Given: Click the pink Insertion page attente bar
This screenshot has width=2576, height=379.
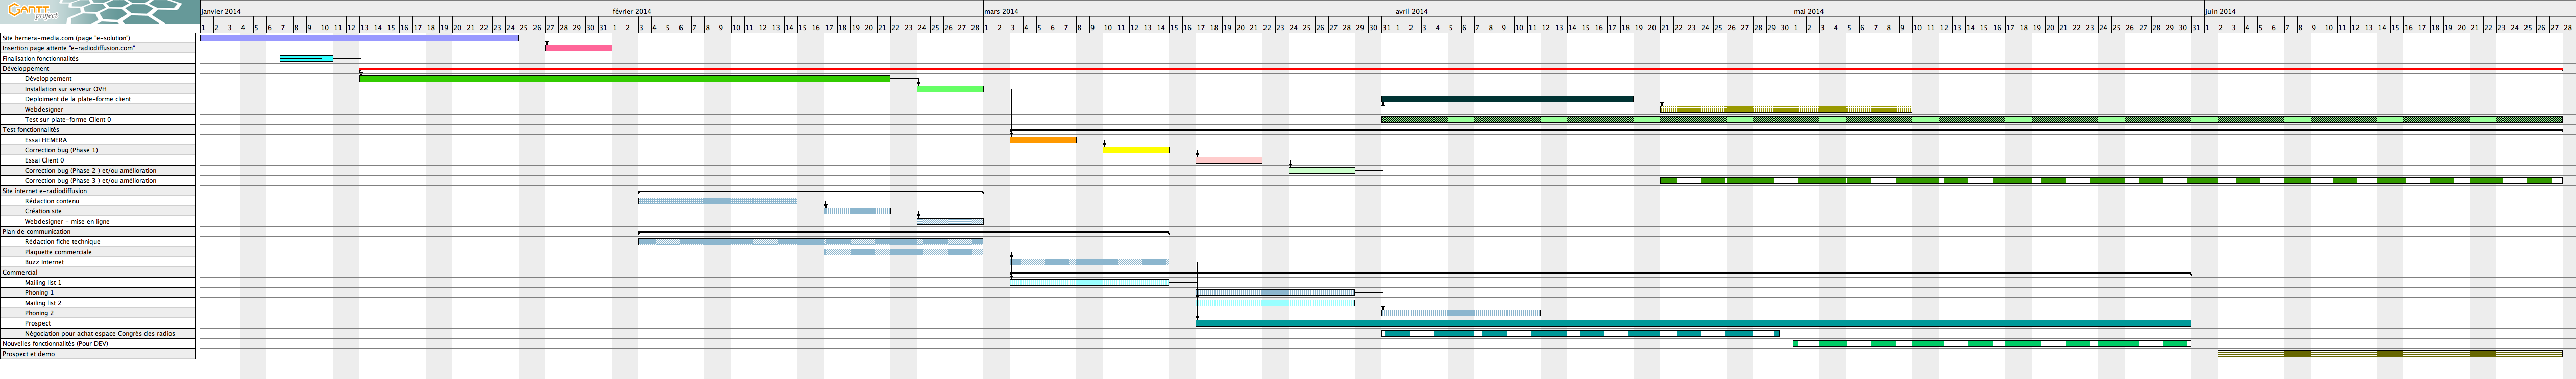Looking at the screenshot, I should tap(578, 48).
